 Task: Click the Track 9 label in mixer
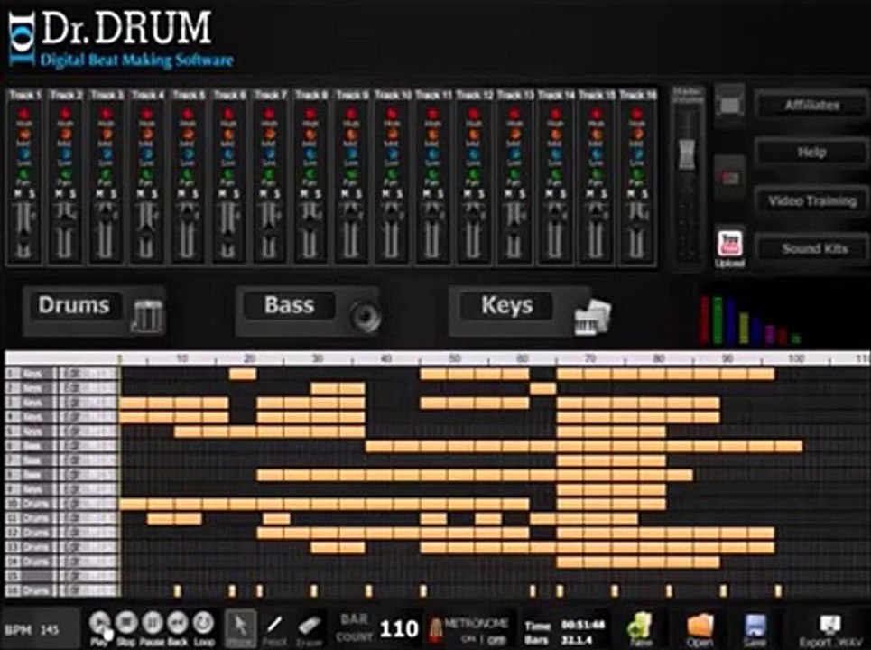point(352,95)
